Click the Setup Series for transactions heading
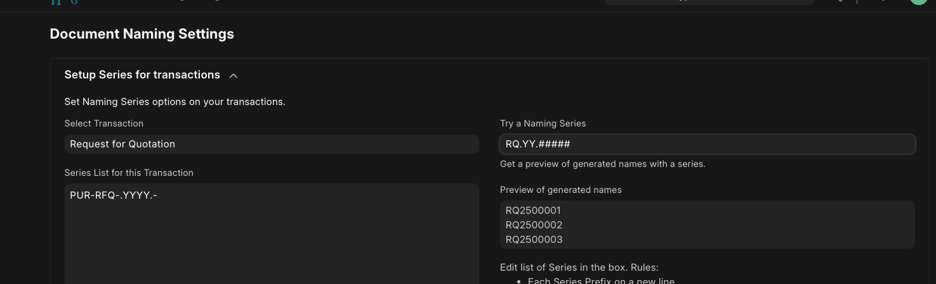This screenshot has height=284, width=936. click(x=142, y=75)
